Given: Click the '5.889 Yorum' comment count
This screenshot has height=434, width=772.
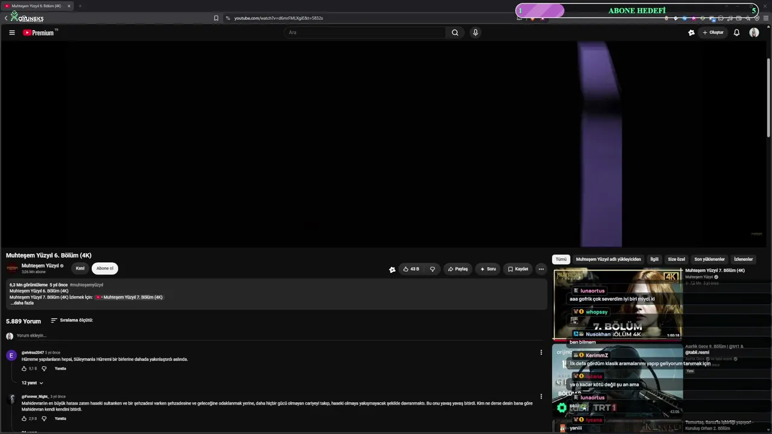Looking at the screenshot, I should click(24, 321).
